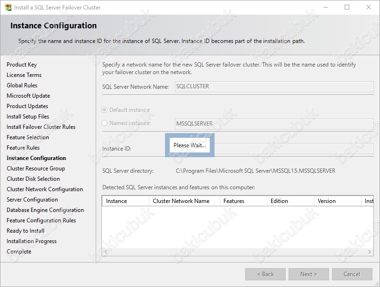The height and width of the screenshot is (287, 380).
Task: Open the Cluster Resource Group step
Action: coord(36,169)
